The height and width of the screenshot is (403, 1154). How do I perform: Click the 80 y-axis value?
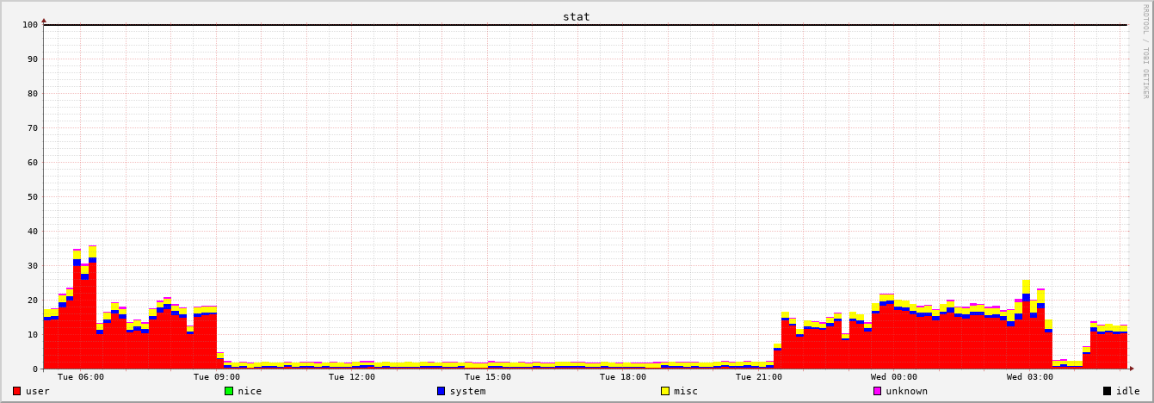33,94
